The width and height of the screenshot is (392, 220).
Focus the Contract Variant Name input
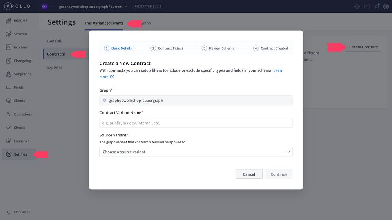tap(196, 123)
